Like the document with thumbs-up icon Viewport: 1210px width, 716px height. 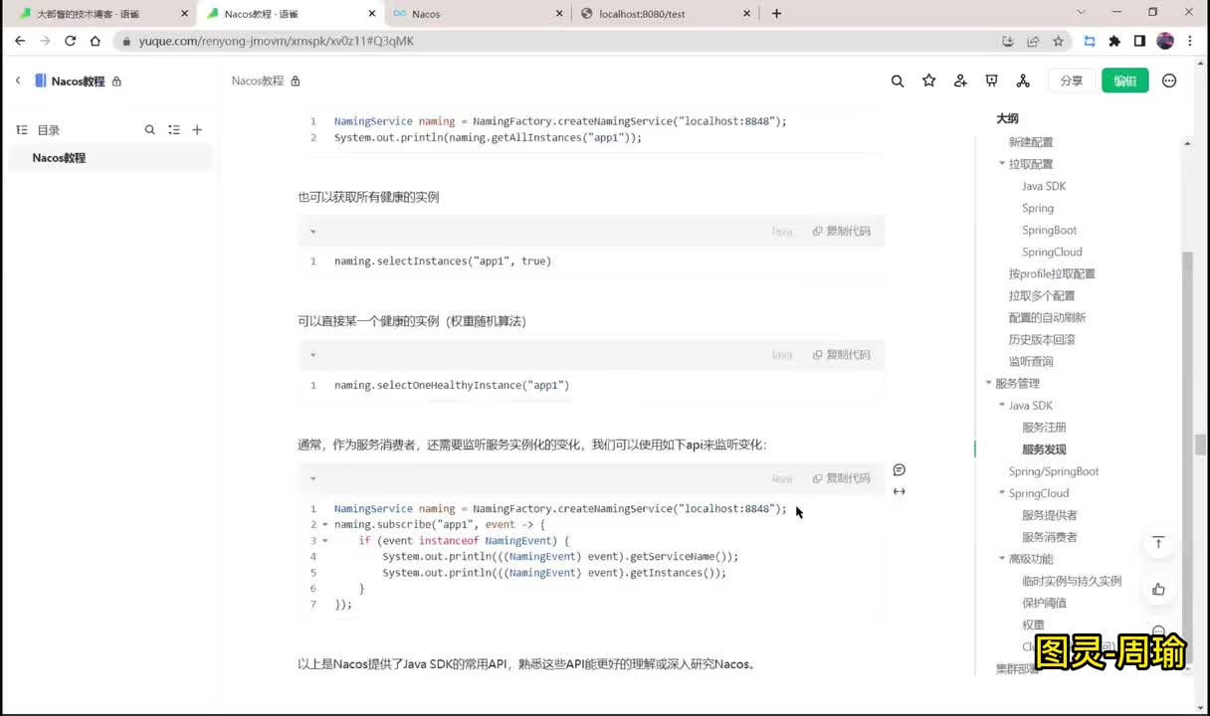[x=1158, y=589]
